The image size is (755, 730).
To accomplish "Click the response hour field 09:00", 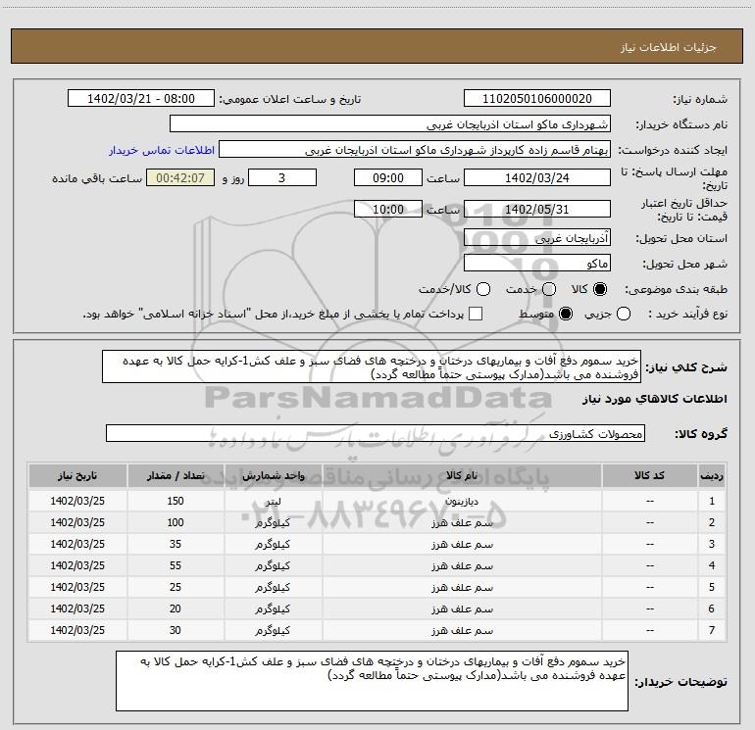I will tap(388, 178).
